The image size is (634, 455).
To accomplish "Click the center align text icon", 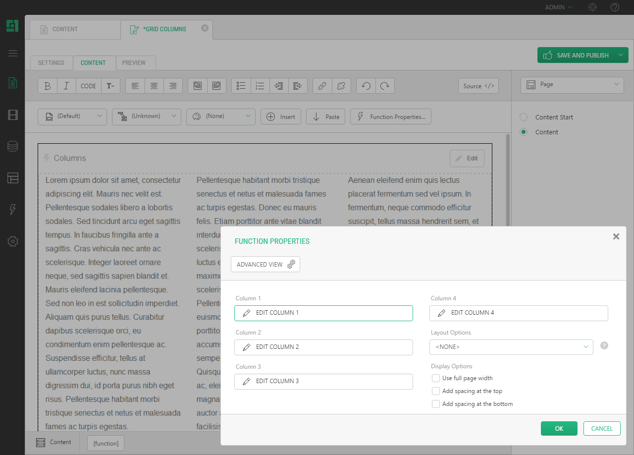I will coord(154,86).
